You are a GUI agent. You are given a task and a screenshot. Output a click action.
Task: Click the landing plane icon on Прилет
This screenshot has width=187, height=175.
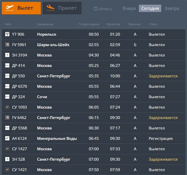tap(50, 8)
